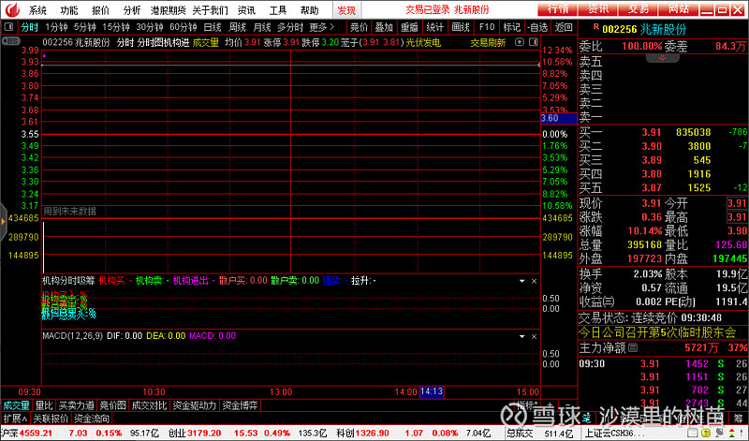Select the 1分钟 period tab
The width and height of the screenshot is (749, 441).
click(x=57, y=27)
